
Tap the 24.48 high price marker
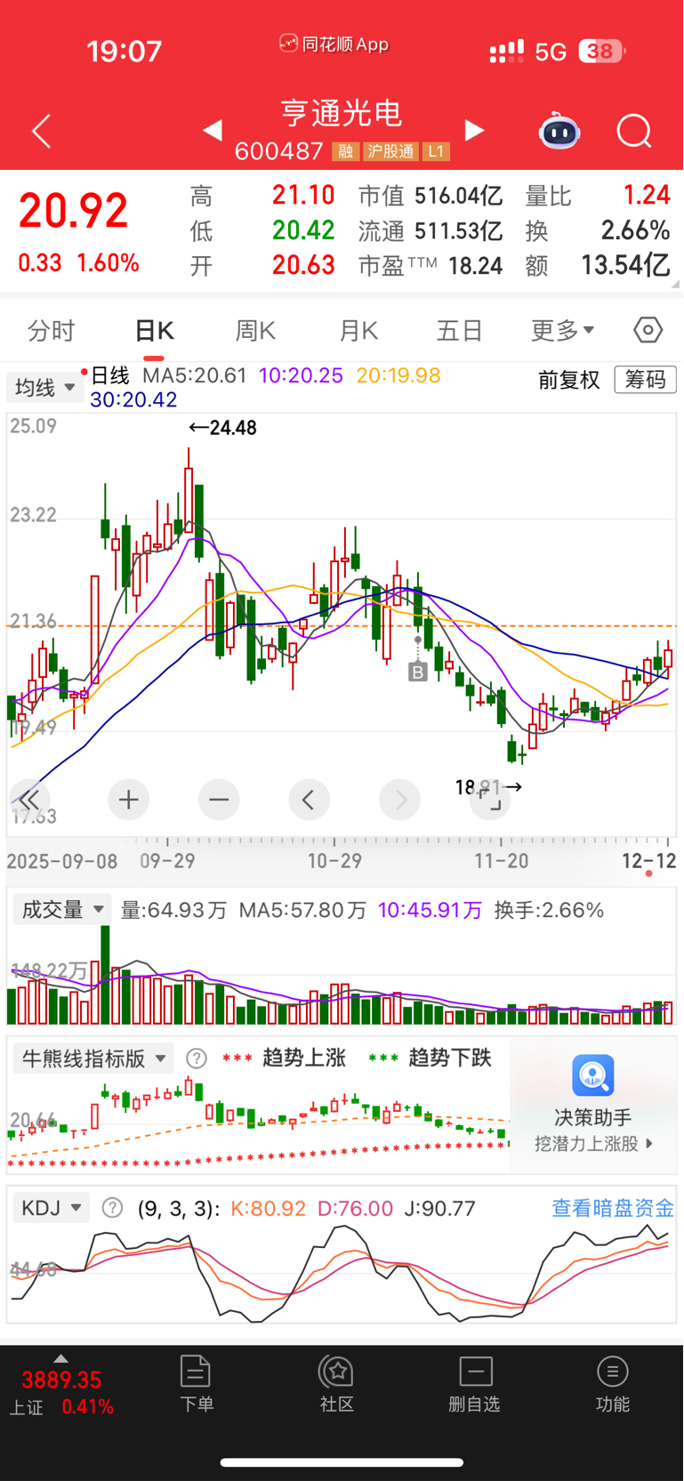coord(223,428)
